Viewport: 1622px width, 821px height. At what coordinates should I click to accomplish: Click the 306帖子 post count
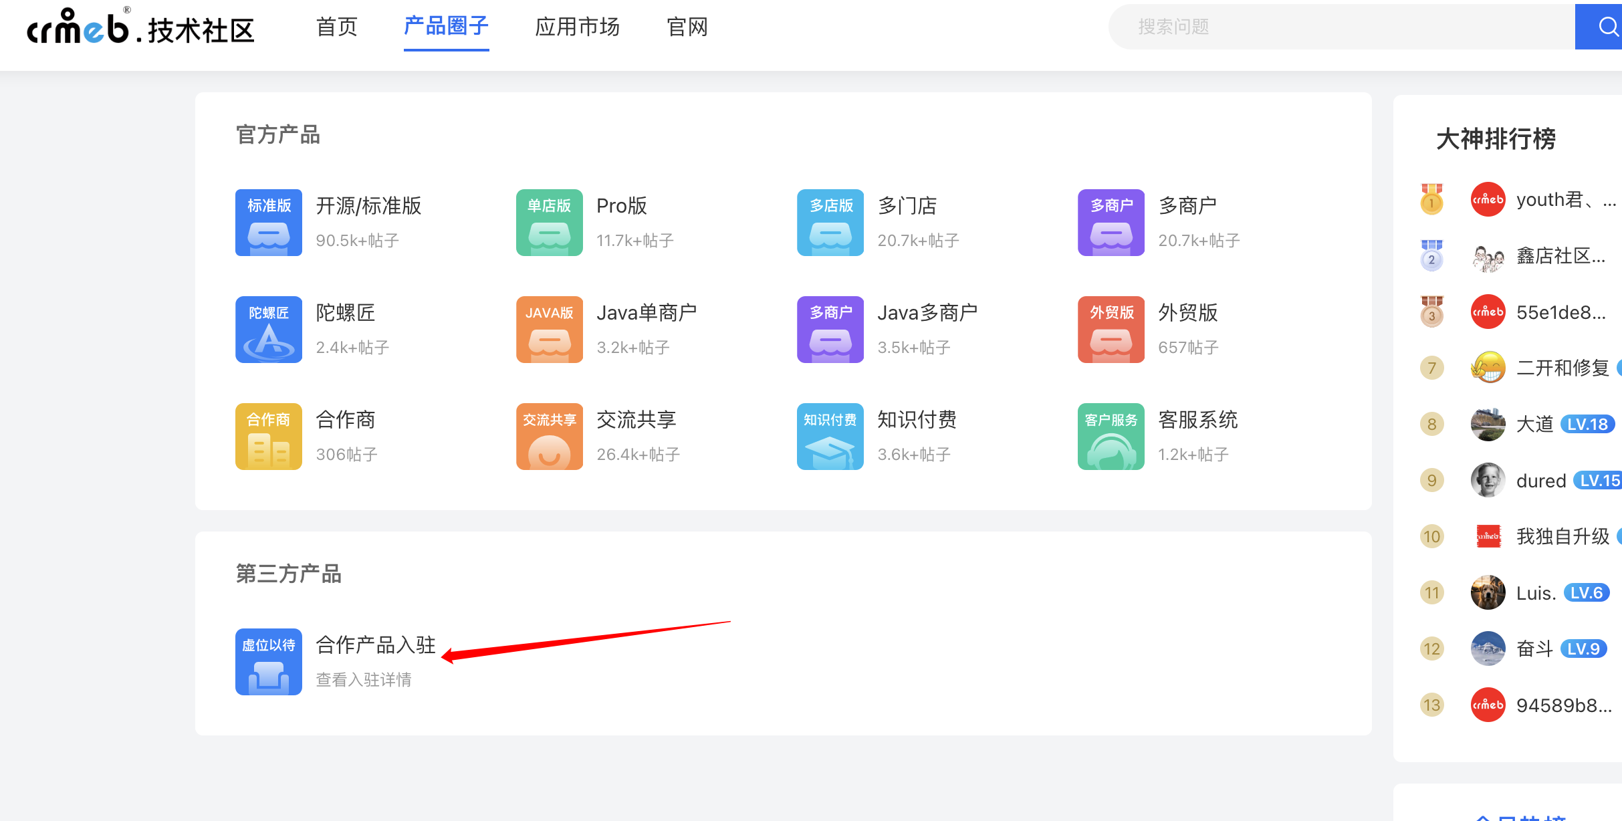(x=347, y=455)
